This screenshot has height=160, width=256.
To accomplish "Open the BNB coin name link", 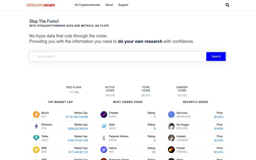I will click(44, 148).
